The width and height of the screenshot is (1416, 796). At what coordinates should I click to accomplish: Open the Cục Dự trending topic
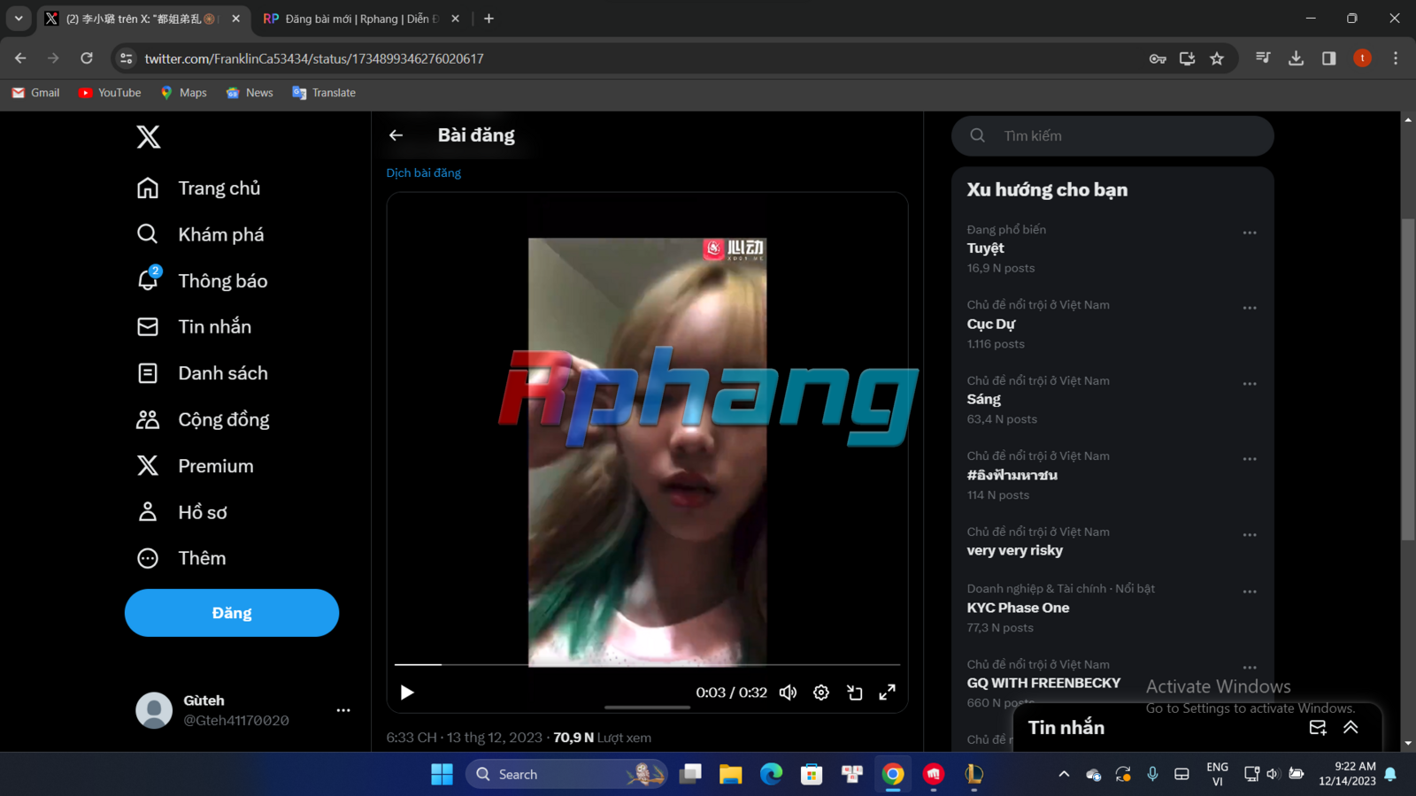991,324
